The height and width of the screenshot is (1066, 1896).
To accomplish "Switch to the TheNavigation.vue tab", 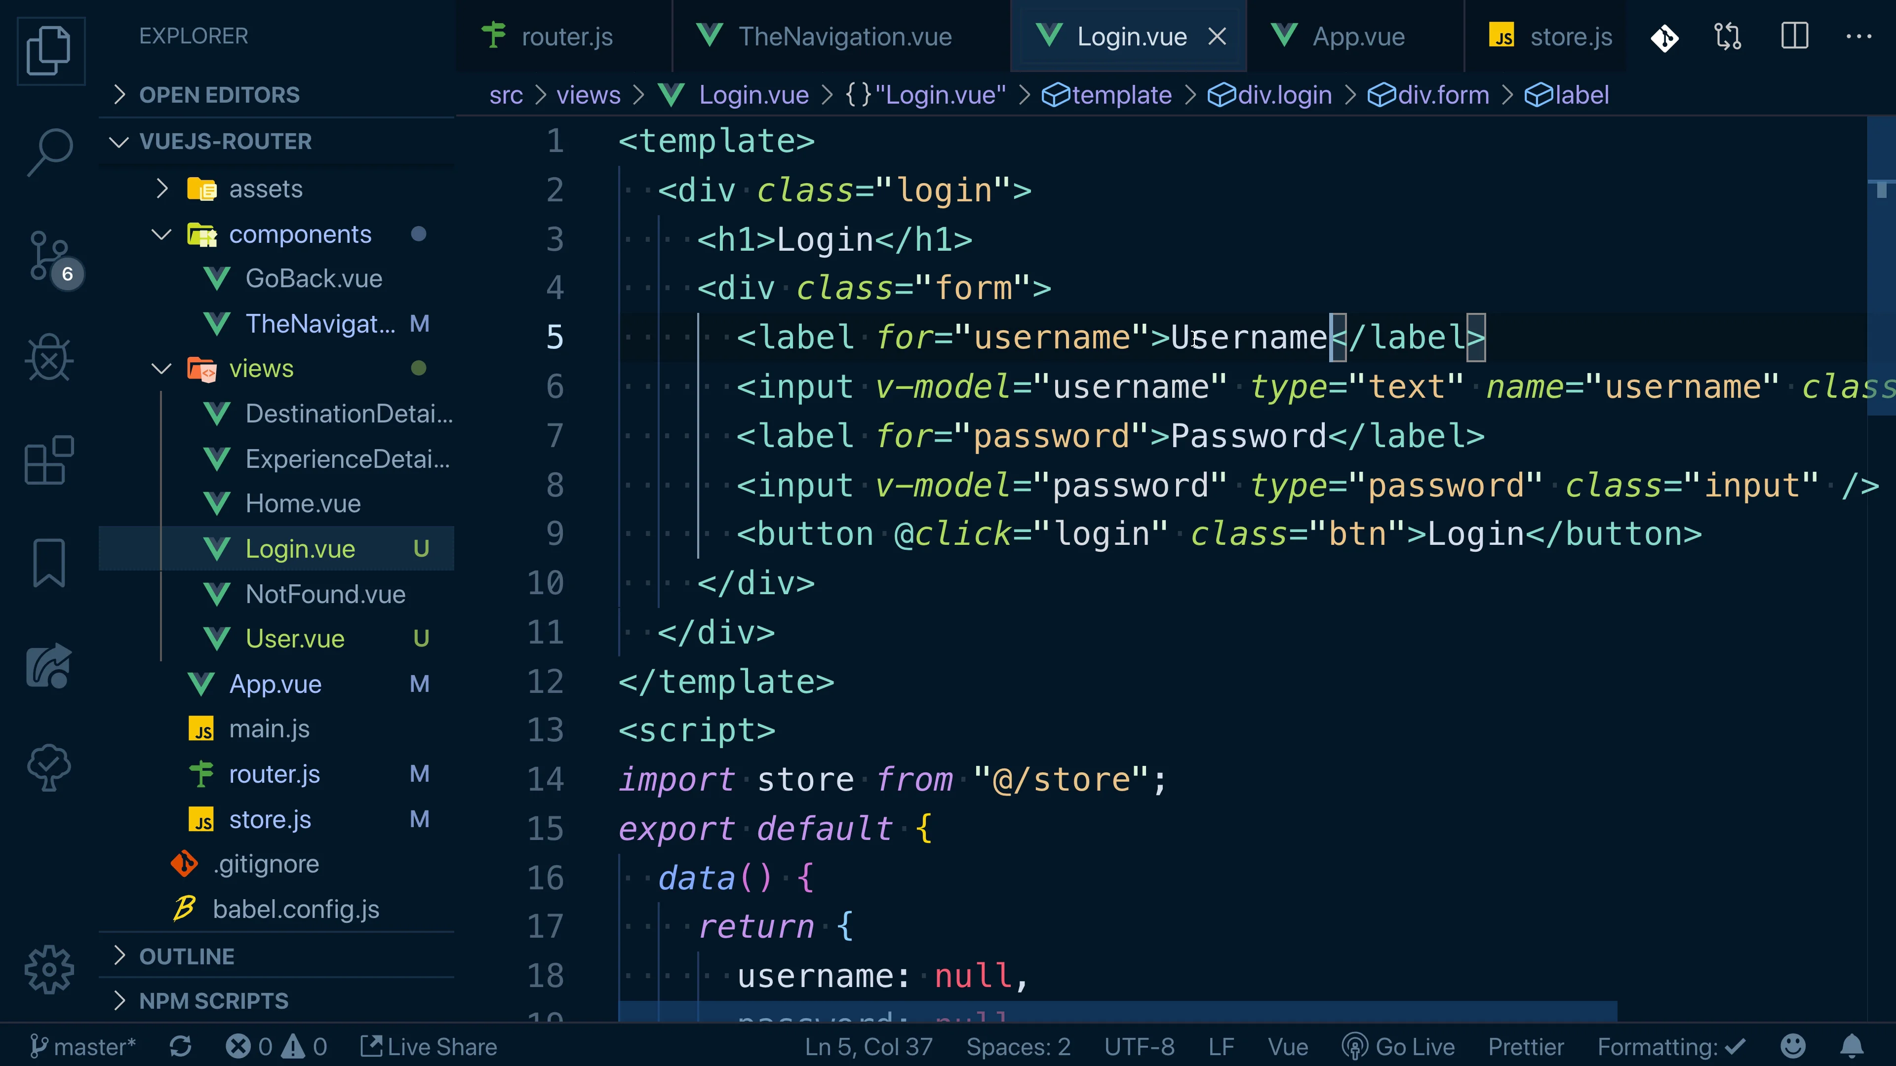I will 844,36.
